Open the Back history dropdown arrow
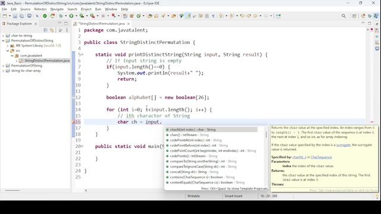This screenshot has height=214, width=381. 260,16
